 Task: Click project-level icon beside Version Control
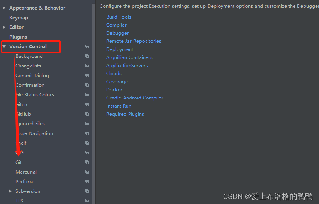tap(87, 47)
